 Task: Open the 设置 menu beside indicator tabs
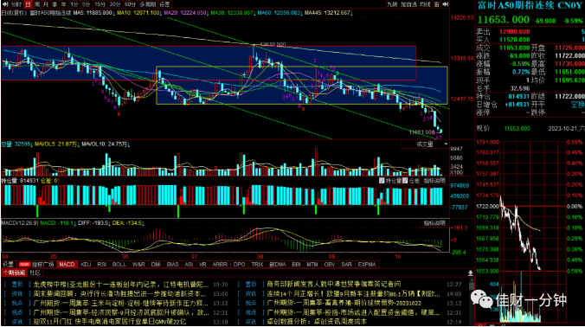pyautogui.click(x=8, y=265)
